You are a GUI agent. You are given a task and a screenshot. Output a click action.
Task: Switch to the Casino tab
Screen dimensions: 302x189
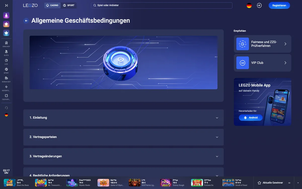point(52,5)
